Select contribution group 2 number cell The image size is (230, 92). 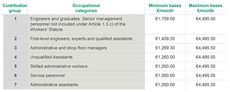[x=16, y=39]
